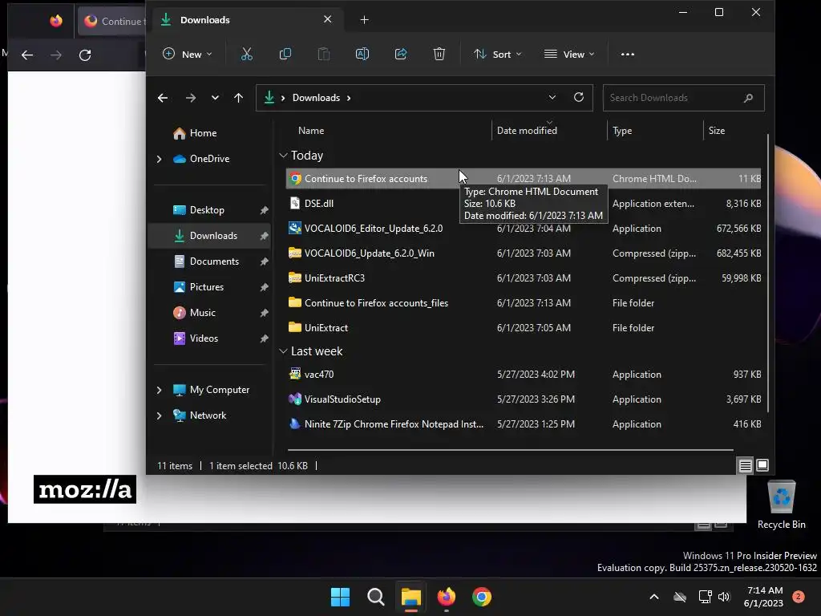The image size is (821, 616).
Task: Switch to Details view icon in status bar
Action: point(745,465)
